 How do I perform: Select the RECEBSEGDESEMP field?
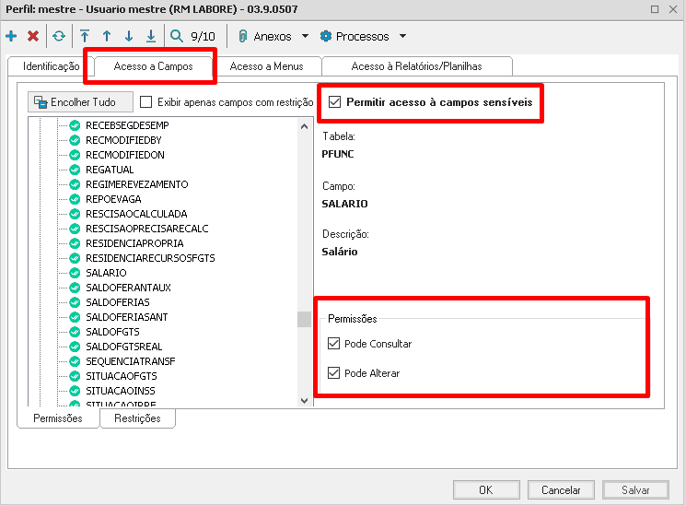pos(127,125)
